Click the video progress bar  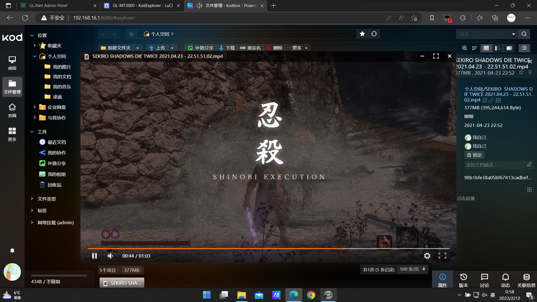[268, 248]
